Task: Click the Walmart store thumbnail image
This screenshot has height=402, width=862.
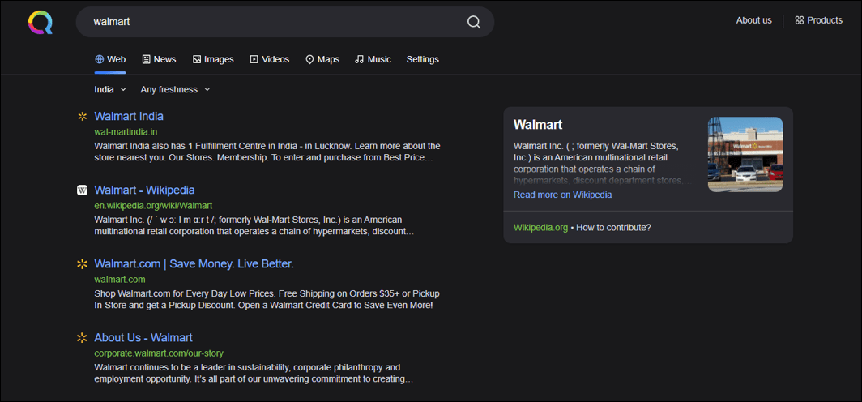Action: coord(745,154)
